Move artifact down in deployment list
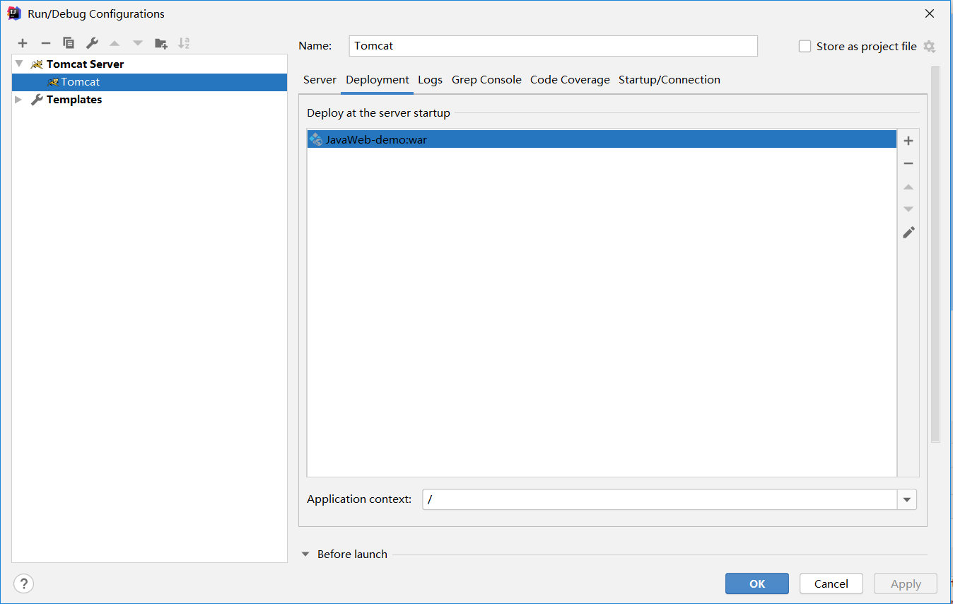This screenshot has width=953, height=604. [x=908, y=209]
